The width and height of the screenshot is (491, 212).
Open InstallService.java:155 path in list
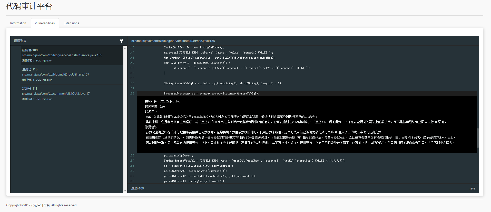pos(62,55)
